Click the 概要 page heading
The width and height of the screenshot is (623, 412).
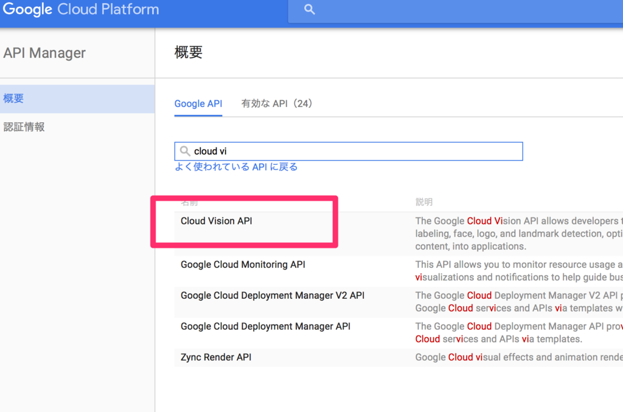(189, 52)
